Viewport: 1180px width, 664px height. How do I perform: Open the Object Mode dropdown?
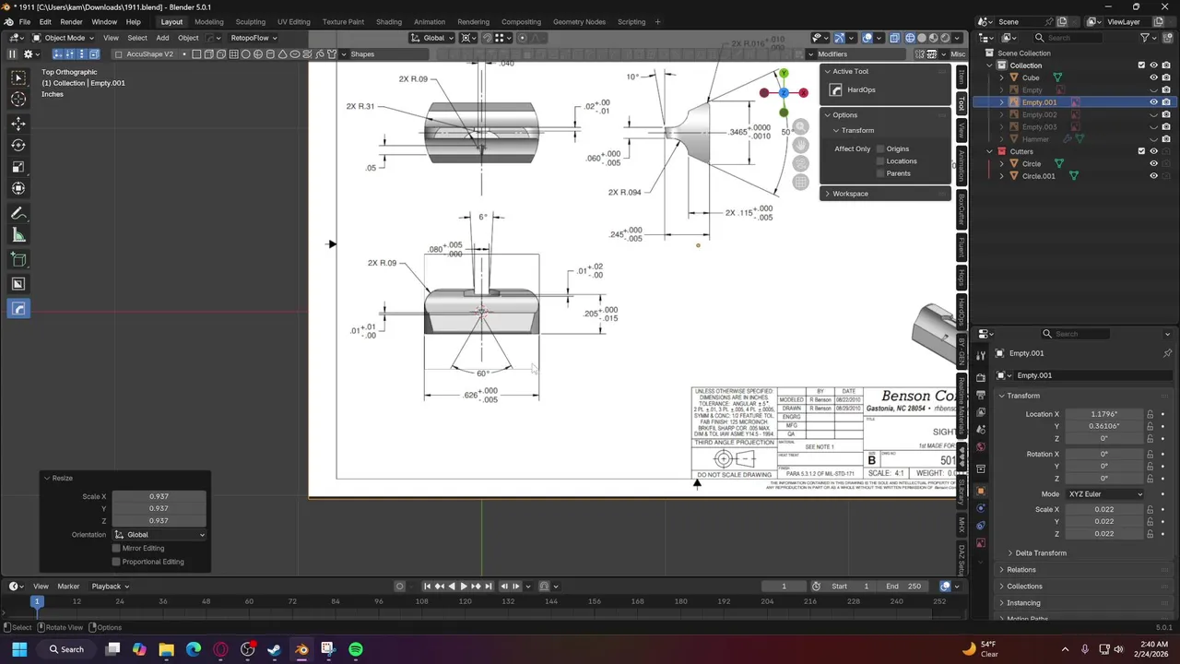[x=64, y=38]
